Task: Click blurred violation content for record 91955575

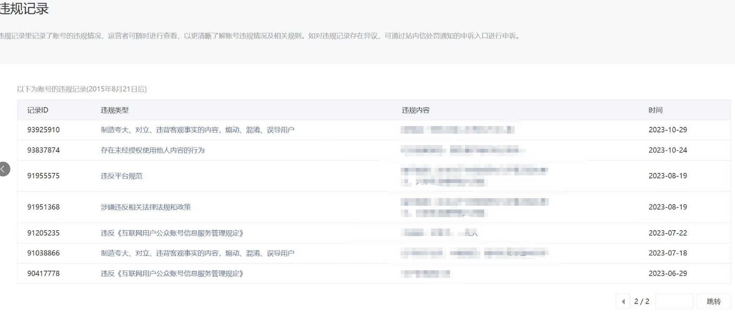Action: click(x=475, y=176)
